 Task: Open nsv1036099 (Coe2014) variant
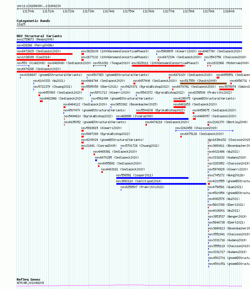click(34, 57)
